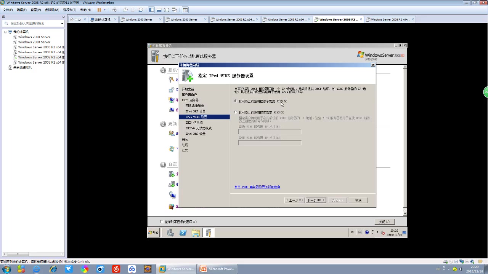
Task: Click the Initial Configuration Tasks icon in guest taskbar
Action: click(208, 233)
